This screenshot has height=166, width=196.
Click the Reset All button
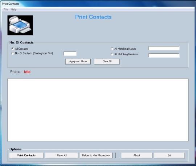coord(62,155)
